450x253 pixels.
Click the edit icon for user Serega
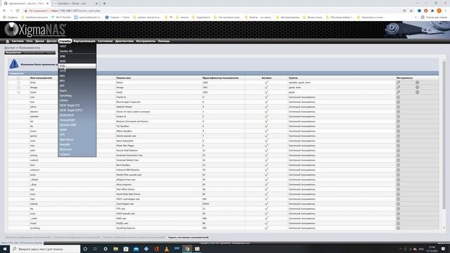click(x=399, y=87)
